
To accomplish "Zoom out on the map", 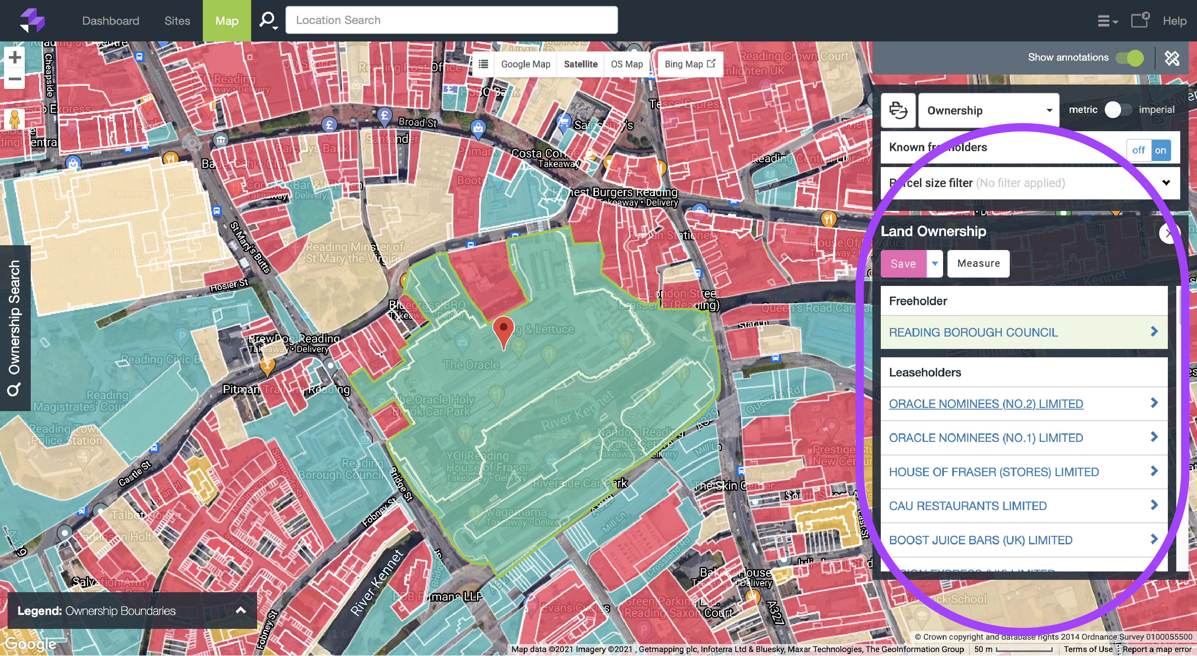I will pos(15,79).
